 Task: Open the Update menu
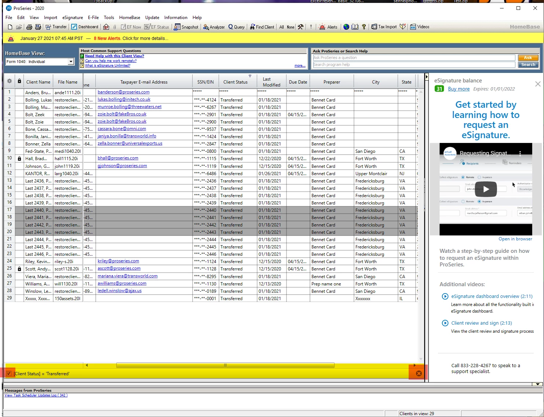(x=152, y=18)
